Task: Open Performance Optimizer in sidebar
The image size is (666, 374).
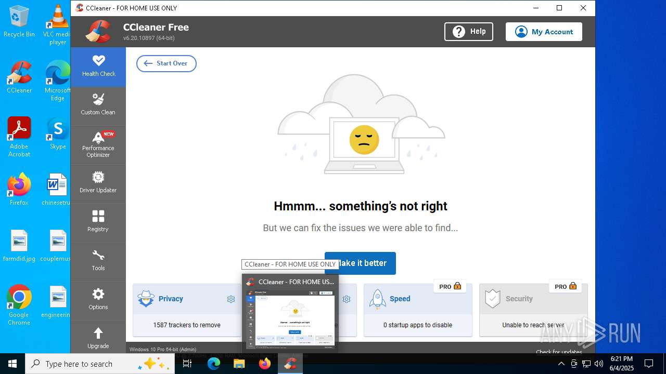Action: click(x=98, y=145)
